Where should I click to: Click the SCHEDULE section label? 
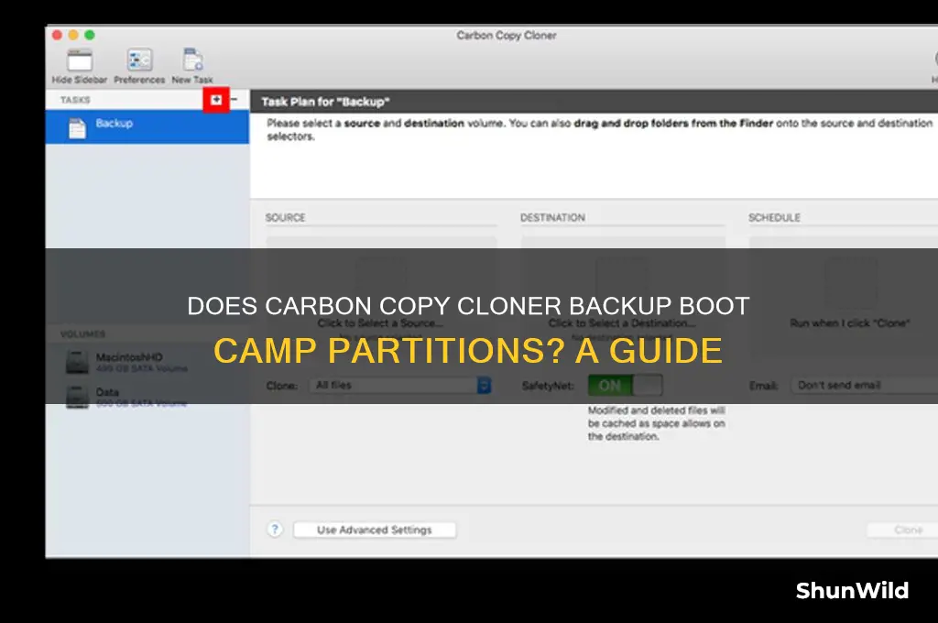point(774,218)
